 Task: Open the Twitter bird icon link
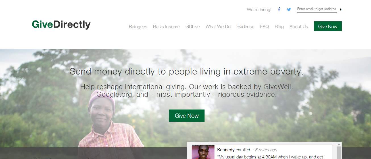coord(289,9)
